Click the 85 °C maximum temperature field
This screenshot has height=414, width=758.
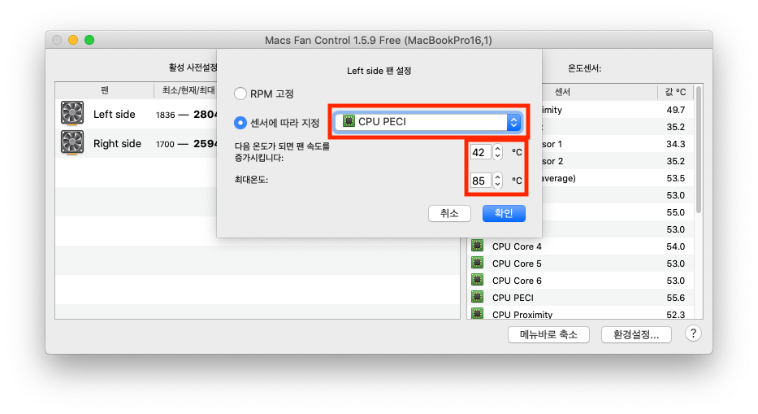[480, 181]
